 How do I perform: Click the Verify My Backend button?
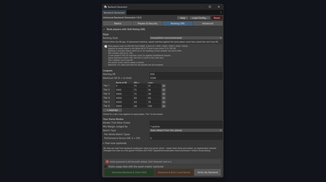point(208,173)
